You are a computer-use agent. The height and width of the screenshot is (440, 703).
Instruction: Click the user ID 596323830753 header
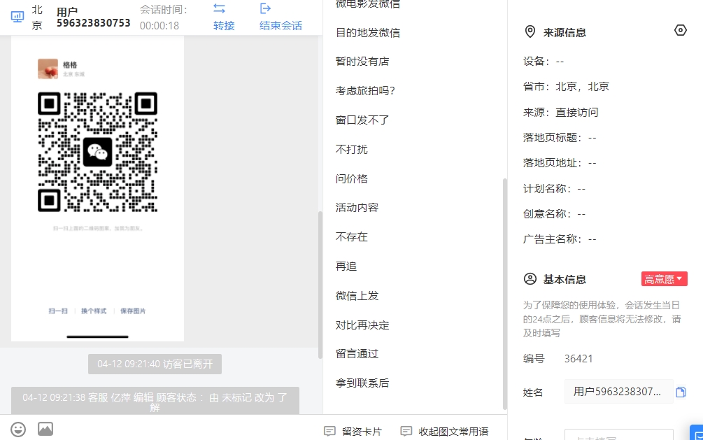pyautogui.click(x=93, y=17)
